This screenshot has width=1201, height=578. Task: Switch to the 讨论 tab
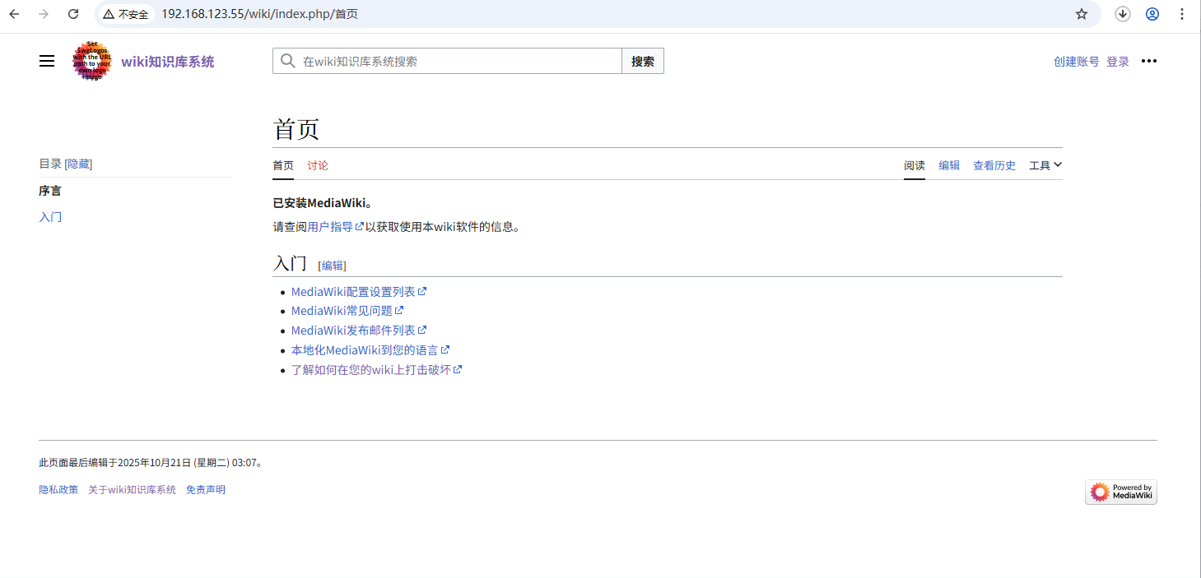pyautogui.click(x=317, y=164)
